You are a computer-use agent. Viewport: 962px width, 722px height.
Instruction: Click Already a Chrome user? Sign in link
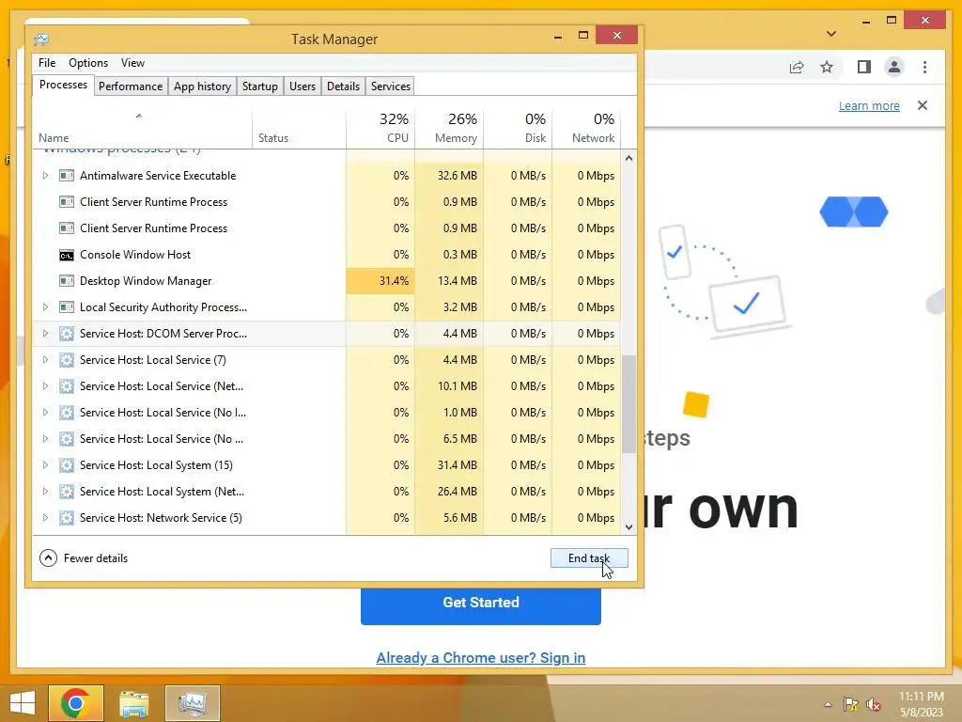[x=481, y=658]
